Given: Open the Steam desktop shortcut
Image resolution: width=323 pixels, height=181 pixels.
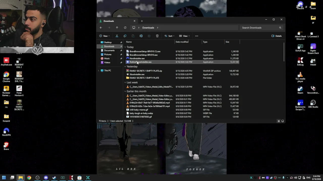Looking at the screenshot, I should (300, 90).
